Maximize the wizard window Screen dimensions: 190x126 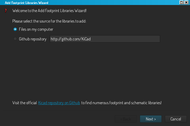[x=182, y=2]
